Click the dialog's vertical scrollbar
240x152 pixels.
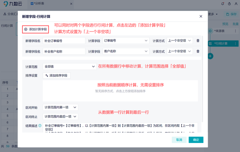pos(202,79)
